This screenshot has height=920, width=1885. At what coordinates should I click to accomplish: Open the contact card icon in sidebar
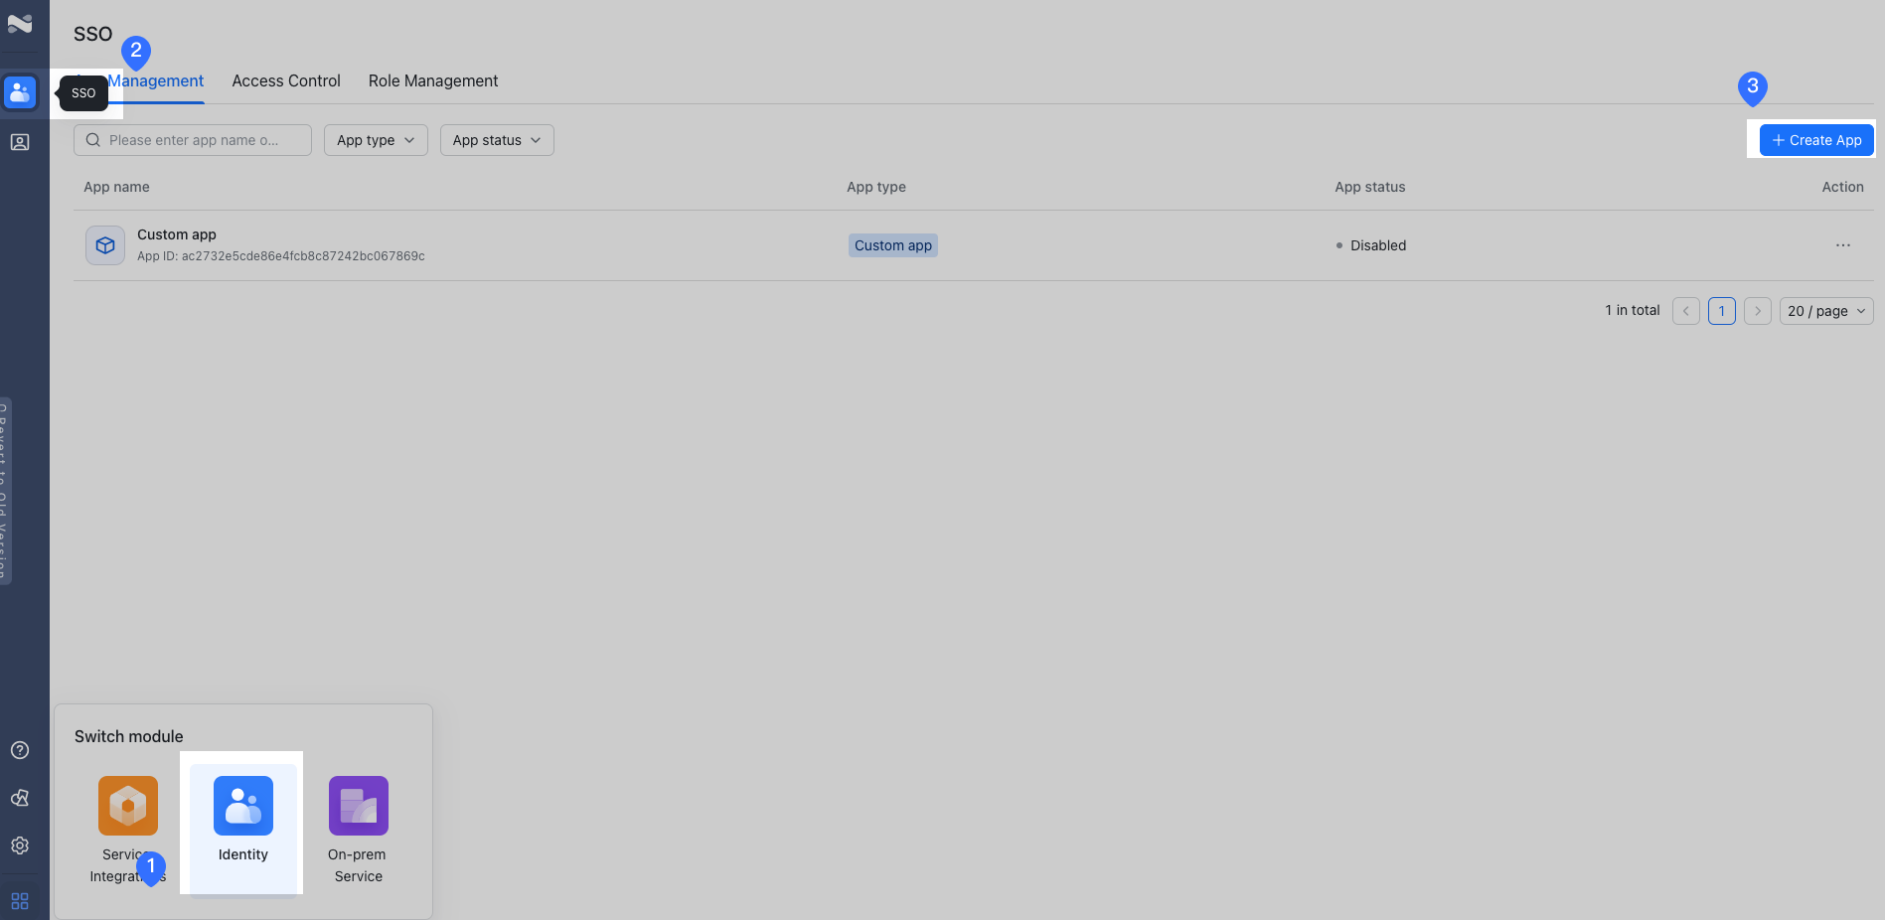coord(20,142)
